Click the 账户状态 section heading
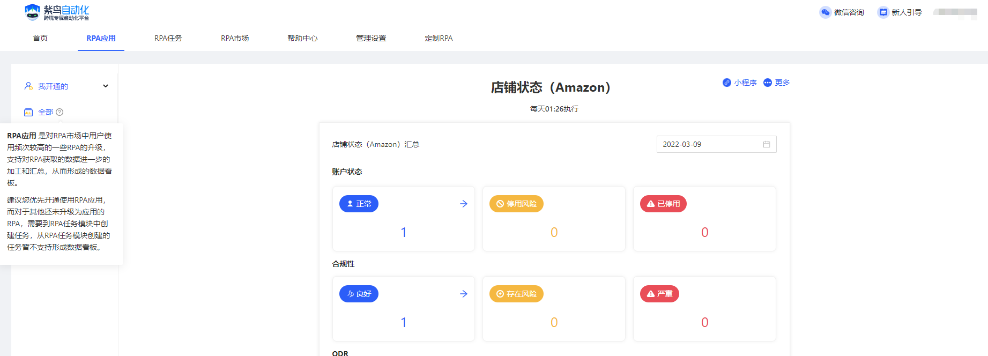988x356 pixels. pyautogui.click(x=347, y=172)
